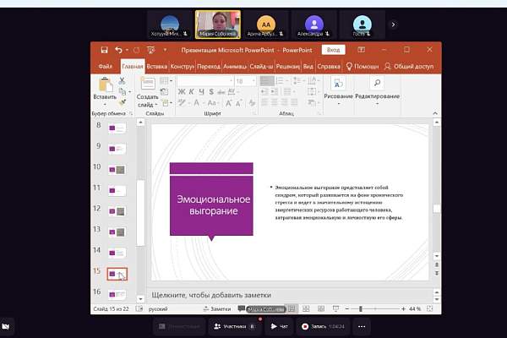Copy selection in the clipboard group

tap(123, 91)
